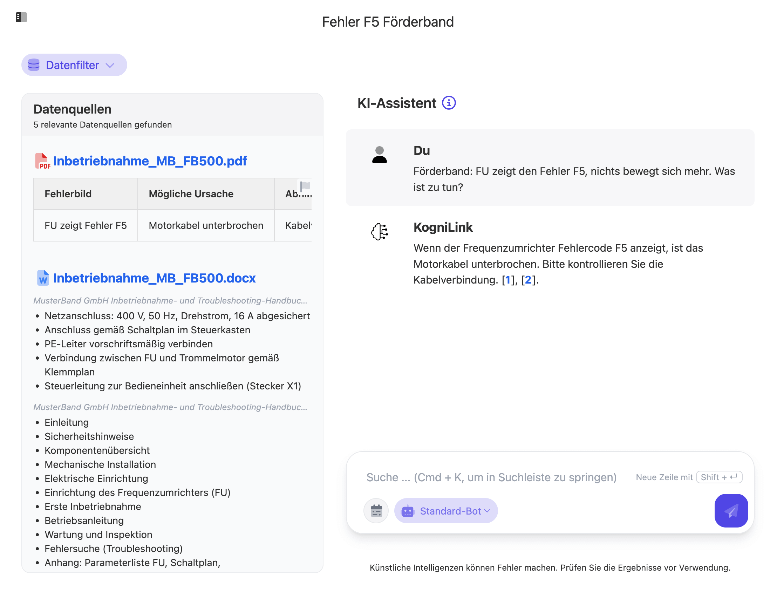Expand the Datenfilter dropdown
The height and width of the screenshot is (592, 770).
tap(110, 65)
